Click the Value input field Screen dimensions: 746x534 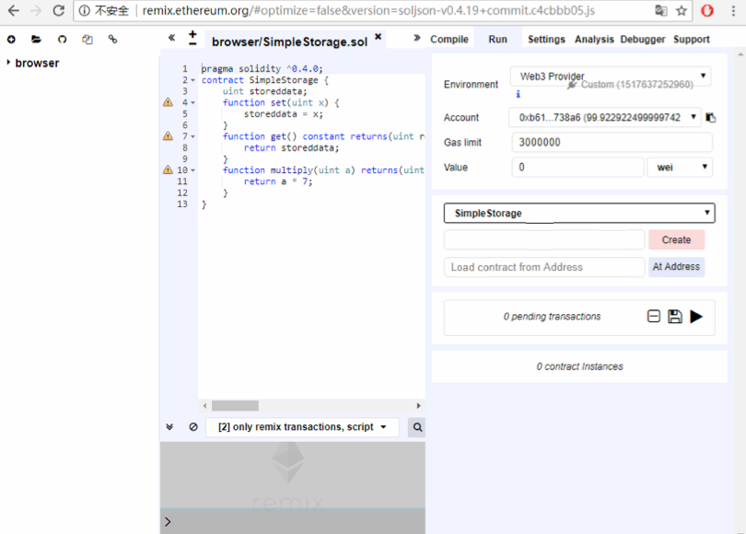click(x=577, y=168)
